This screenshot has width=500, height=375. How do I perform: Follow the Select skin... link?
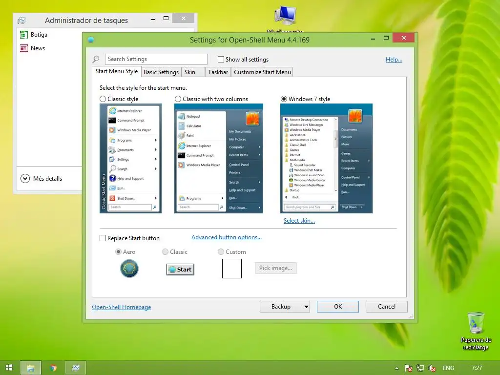tap(299, 221)
